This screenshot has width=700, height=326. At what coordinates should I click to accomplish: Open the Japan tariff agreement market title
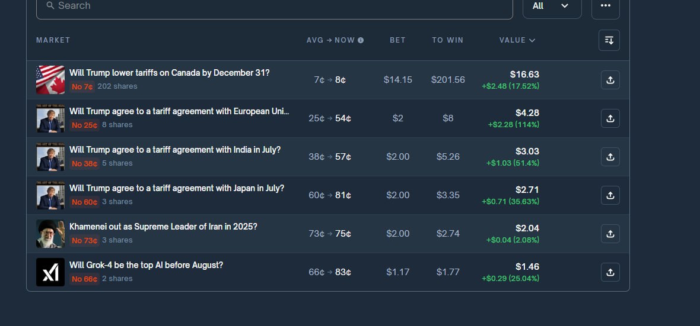point(176,188)
